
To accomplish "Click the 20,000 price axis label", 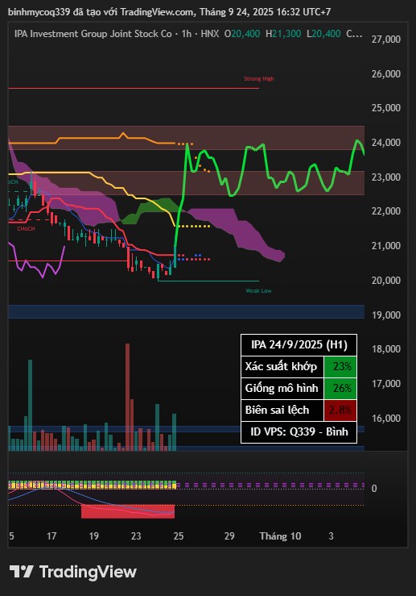I will click(x=386, y=281).
